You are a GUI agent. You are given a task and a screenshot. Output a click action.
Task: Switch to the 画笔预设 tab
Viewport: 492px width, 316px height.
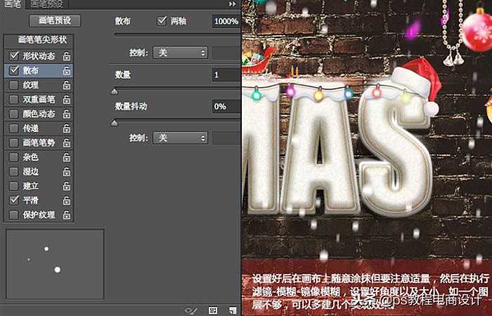pos(47,4)
